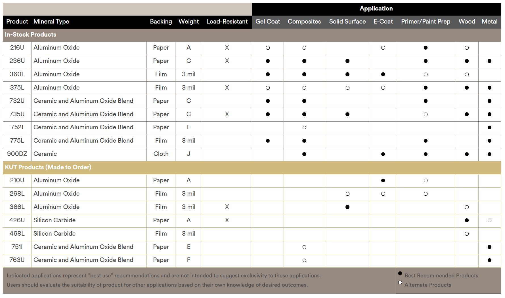Click the Alternate Products legend circle

400,282
